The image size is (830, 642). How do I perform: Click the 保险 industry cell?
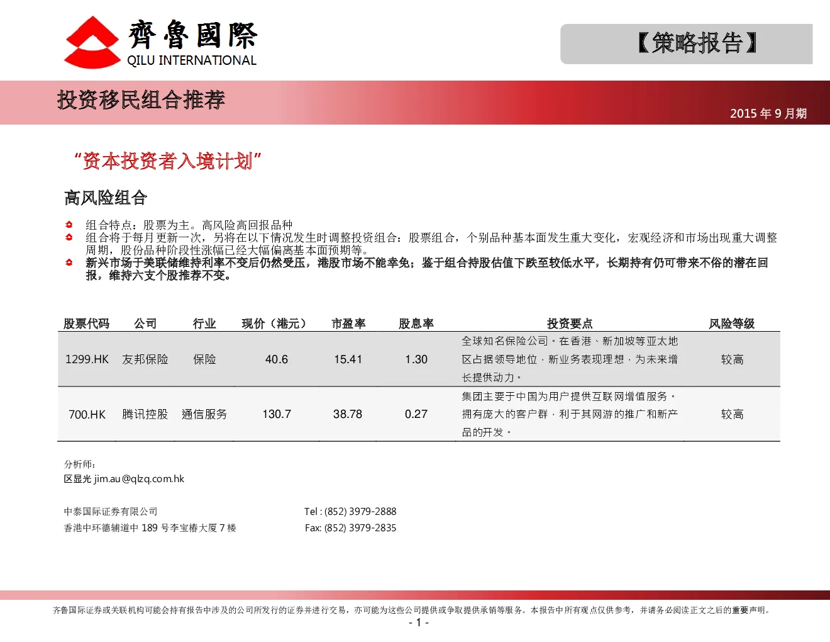tap(204, 359)
